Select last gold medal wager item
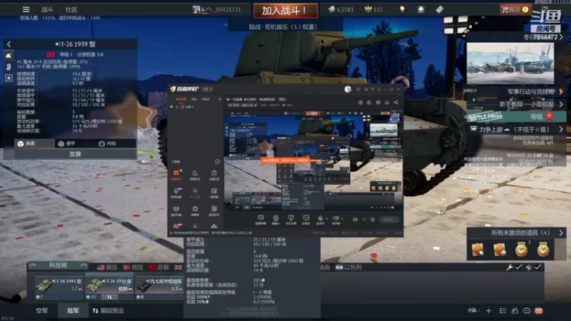Image resolution: width=571 pixels, height=321 pixels. click(543, 250)
